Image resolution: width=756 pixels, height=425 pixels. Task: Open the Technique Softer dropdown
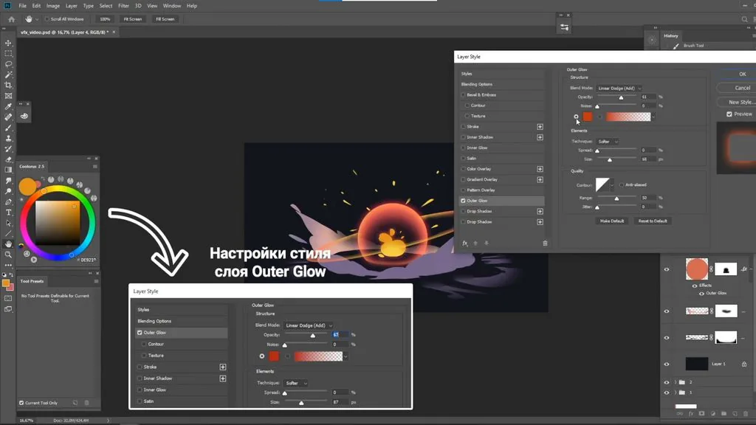pos(608,142)
